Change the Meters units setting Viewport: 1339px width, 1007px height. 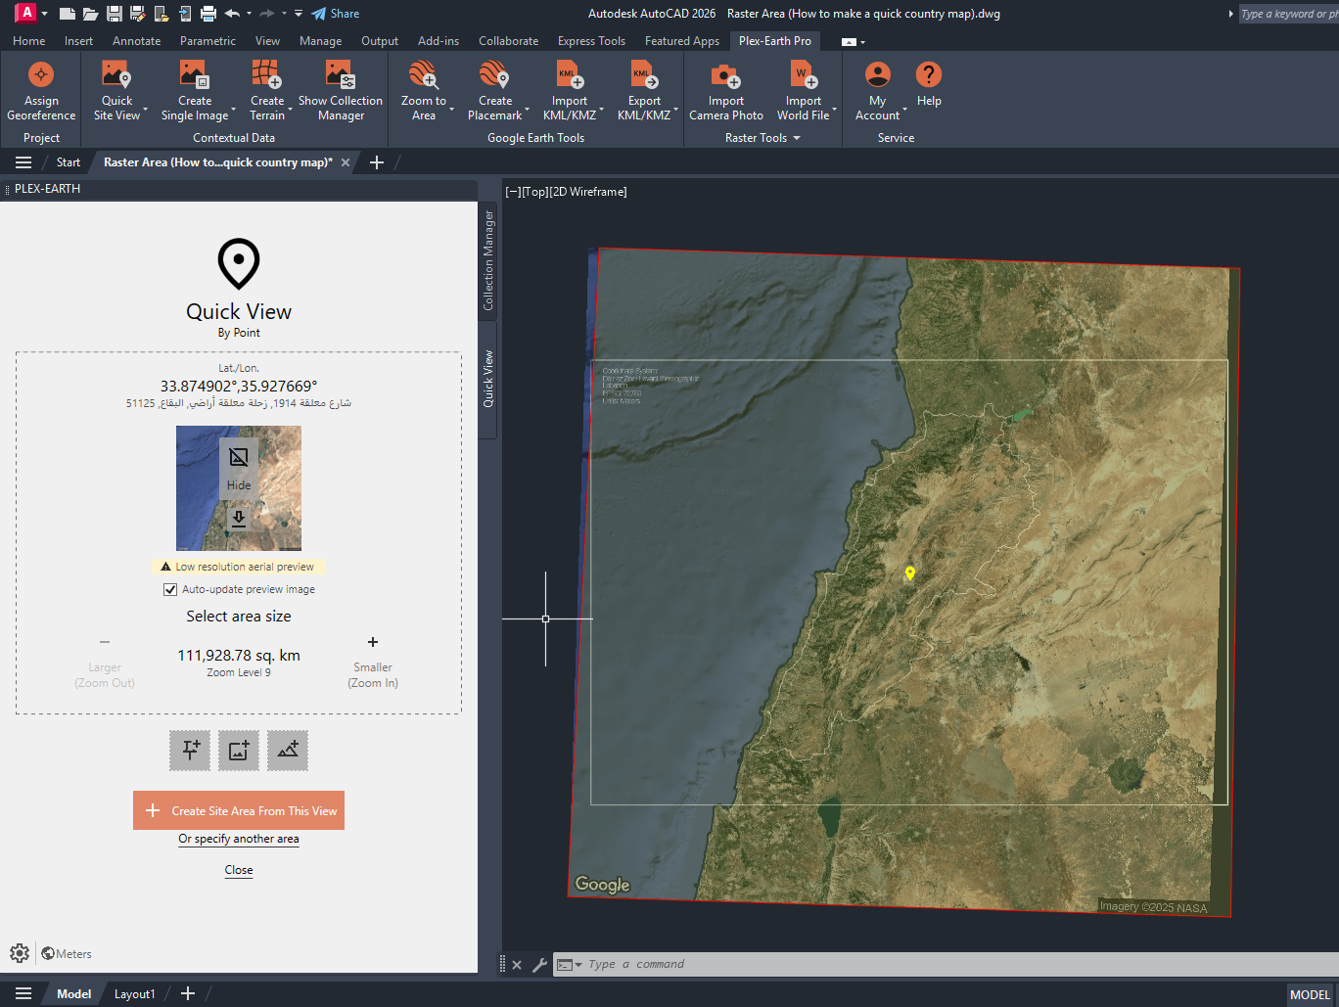67,954
